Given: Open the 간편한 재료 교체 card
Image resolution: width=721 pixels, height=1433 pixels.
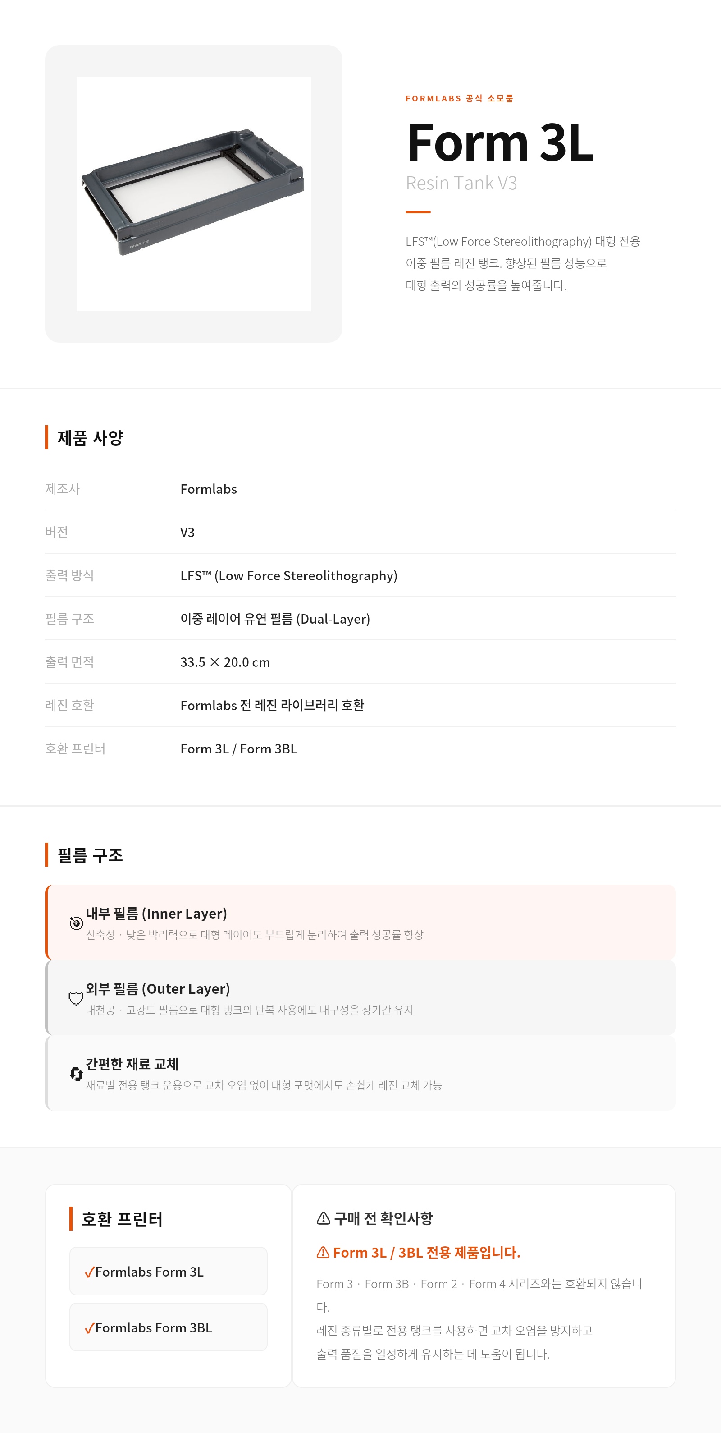Looking at the screenshot, I should click(360, 1073).
